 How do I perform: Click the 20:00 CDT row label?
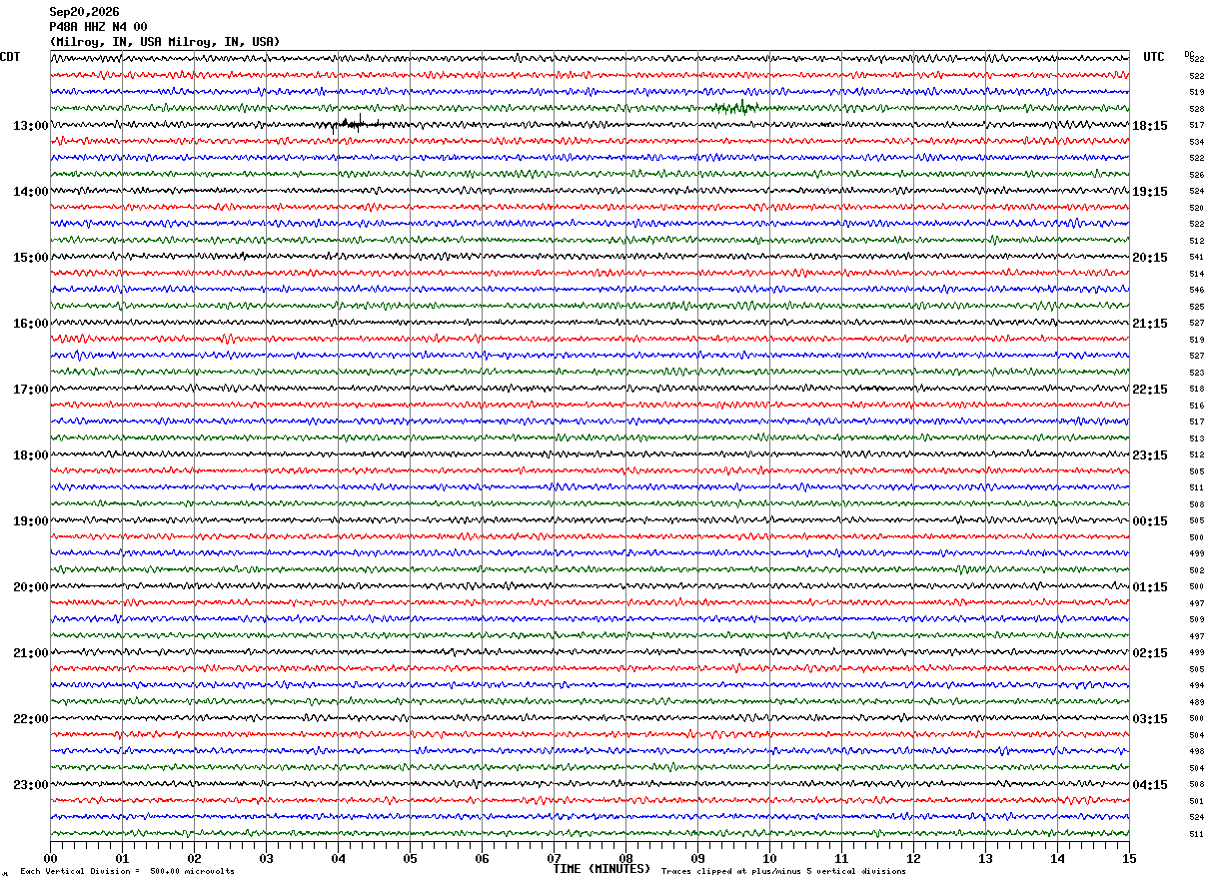[30, 587]
